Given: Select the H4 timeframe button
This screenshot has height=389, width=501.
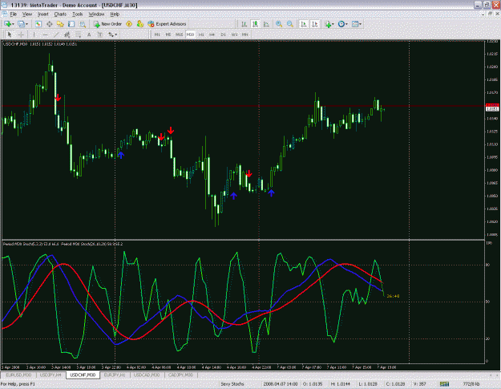Looking at the screenshot, I should coord(212,34).
